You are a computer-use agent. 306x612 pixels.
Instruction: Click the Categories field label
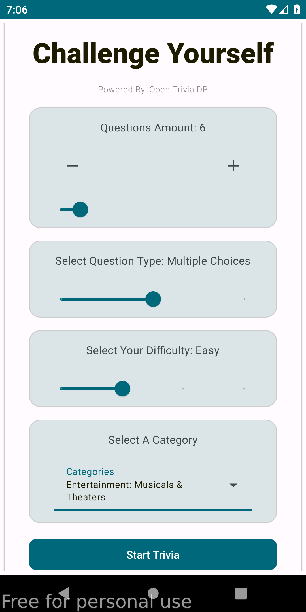point(90,472)
